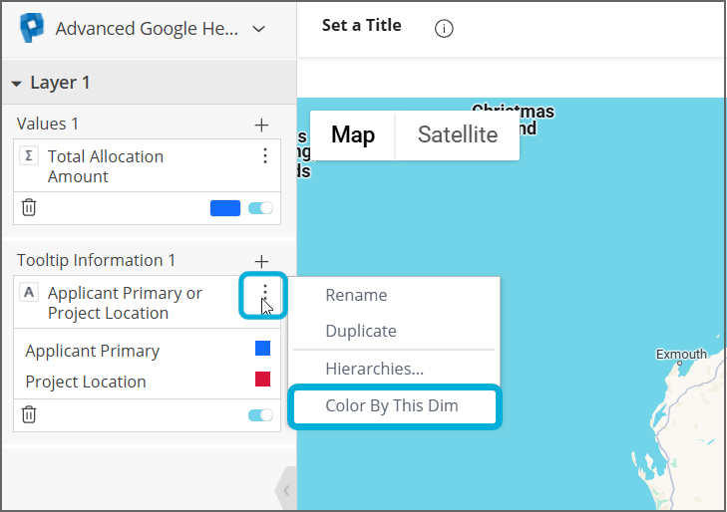
Task: Toggle the Values section switch
Action: 260,208
